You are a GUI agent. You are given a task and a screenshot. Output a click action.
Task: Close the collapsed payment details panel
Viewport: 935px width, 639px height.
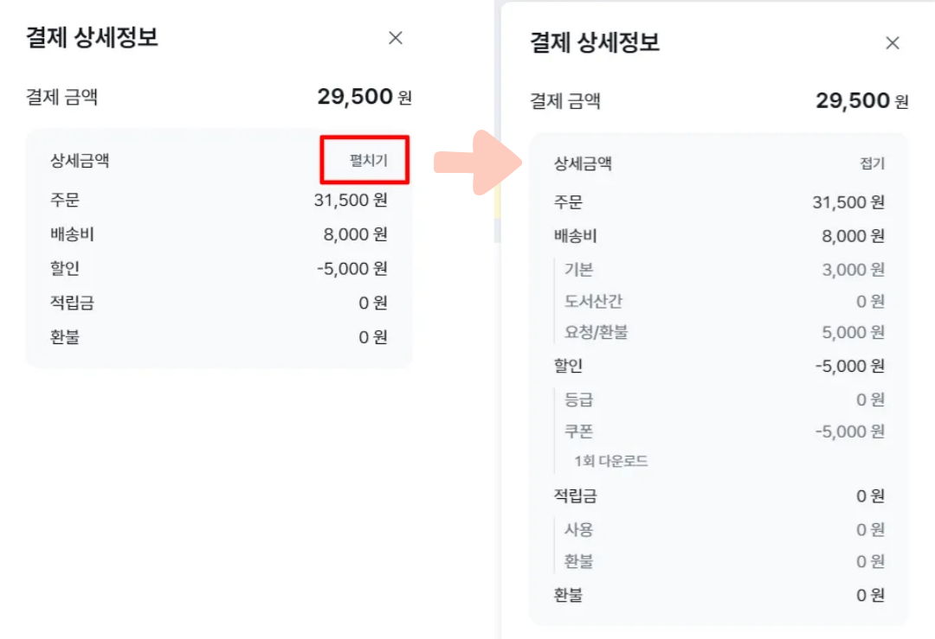396,38
